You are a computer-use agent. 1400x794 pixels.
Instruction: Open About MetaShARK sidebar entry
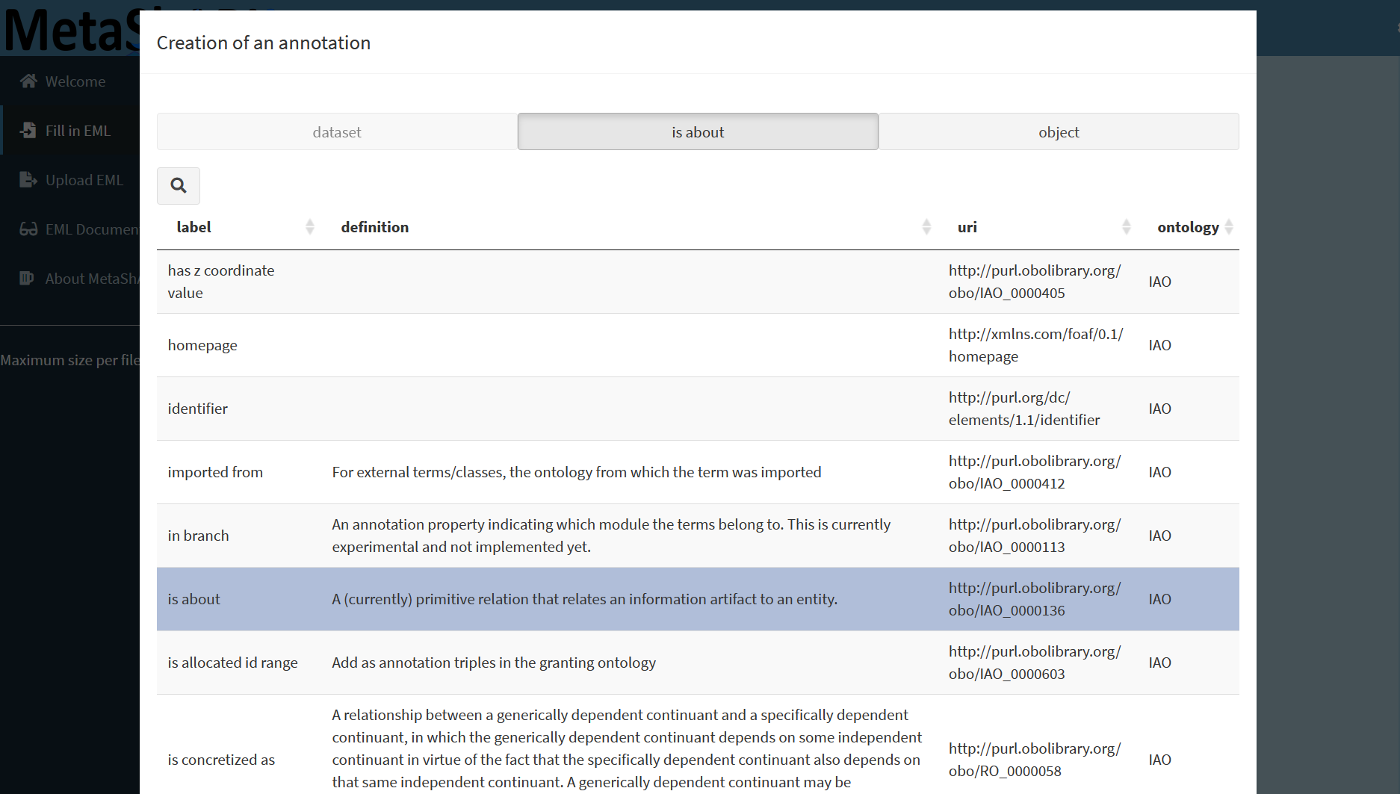[x=70, y=278]
